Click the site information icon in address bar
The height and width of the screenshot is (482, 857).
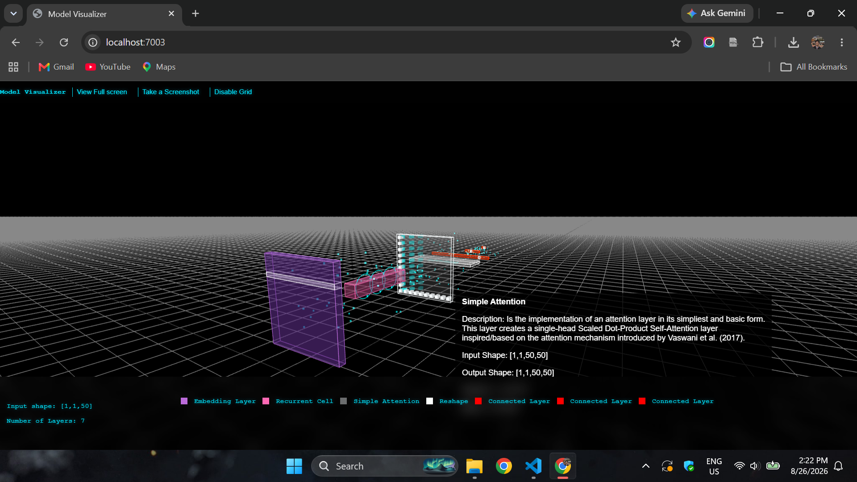coord(93,42)
